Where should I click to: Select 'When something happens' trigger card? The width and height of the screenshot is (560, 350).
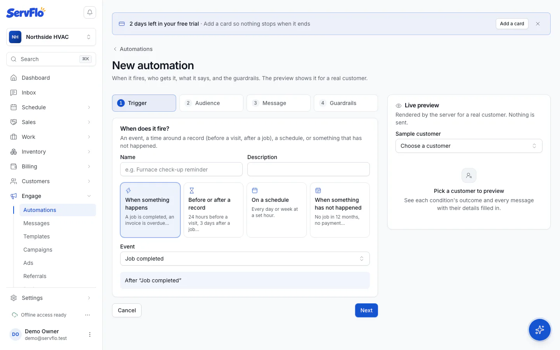(150, 210)
